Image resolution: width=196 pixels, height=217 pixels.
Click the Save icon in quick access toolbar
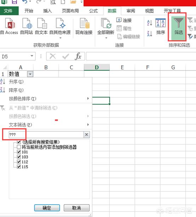click(x=15, y=2)
